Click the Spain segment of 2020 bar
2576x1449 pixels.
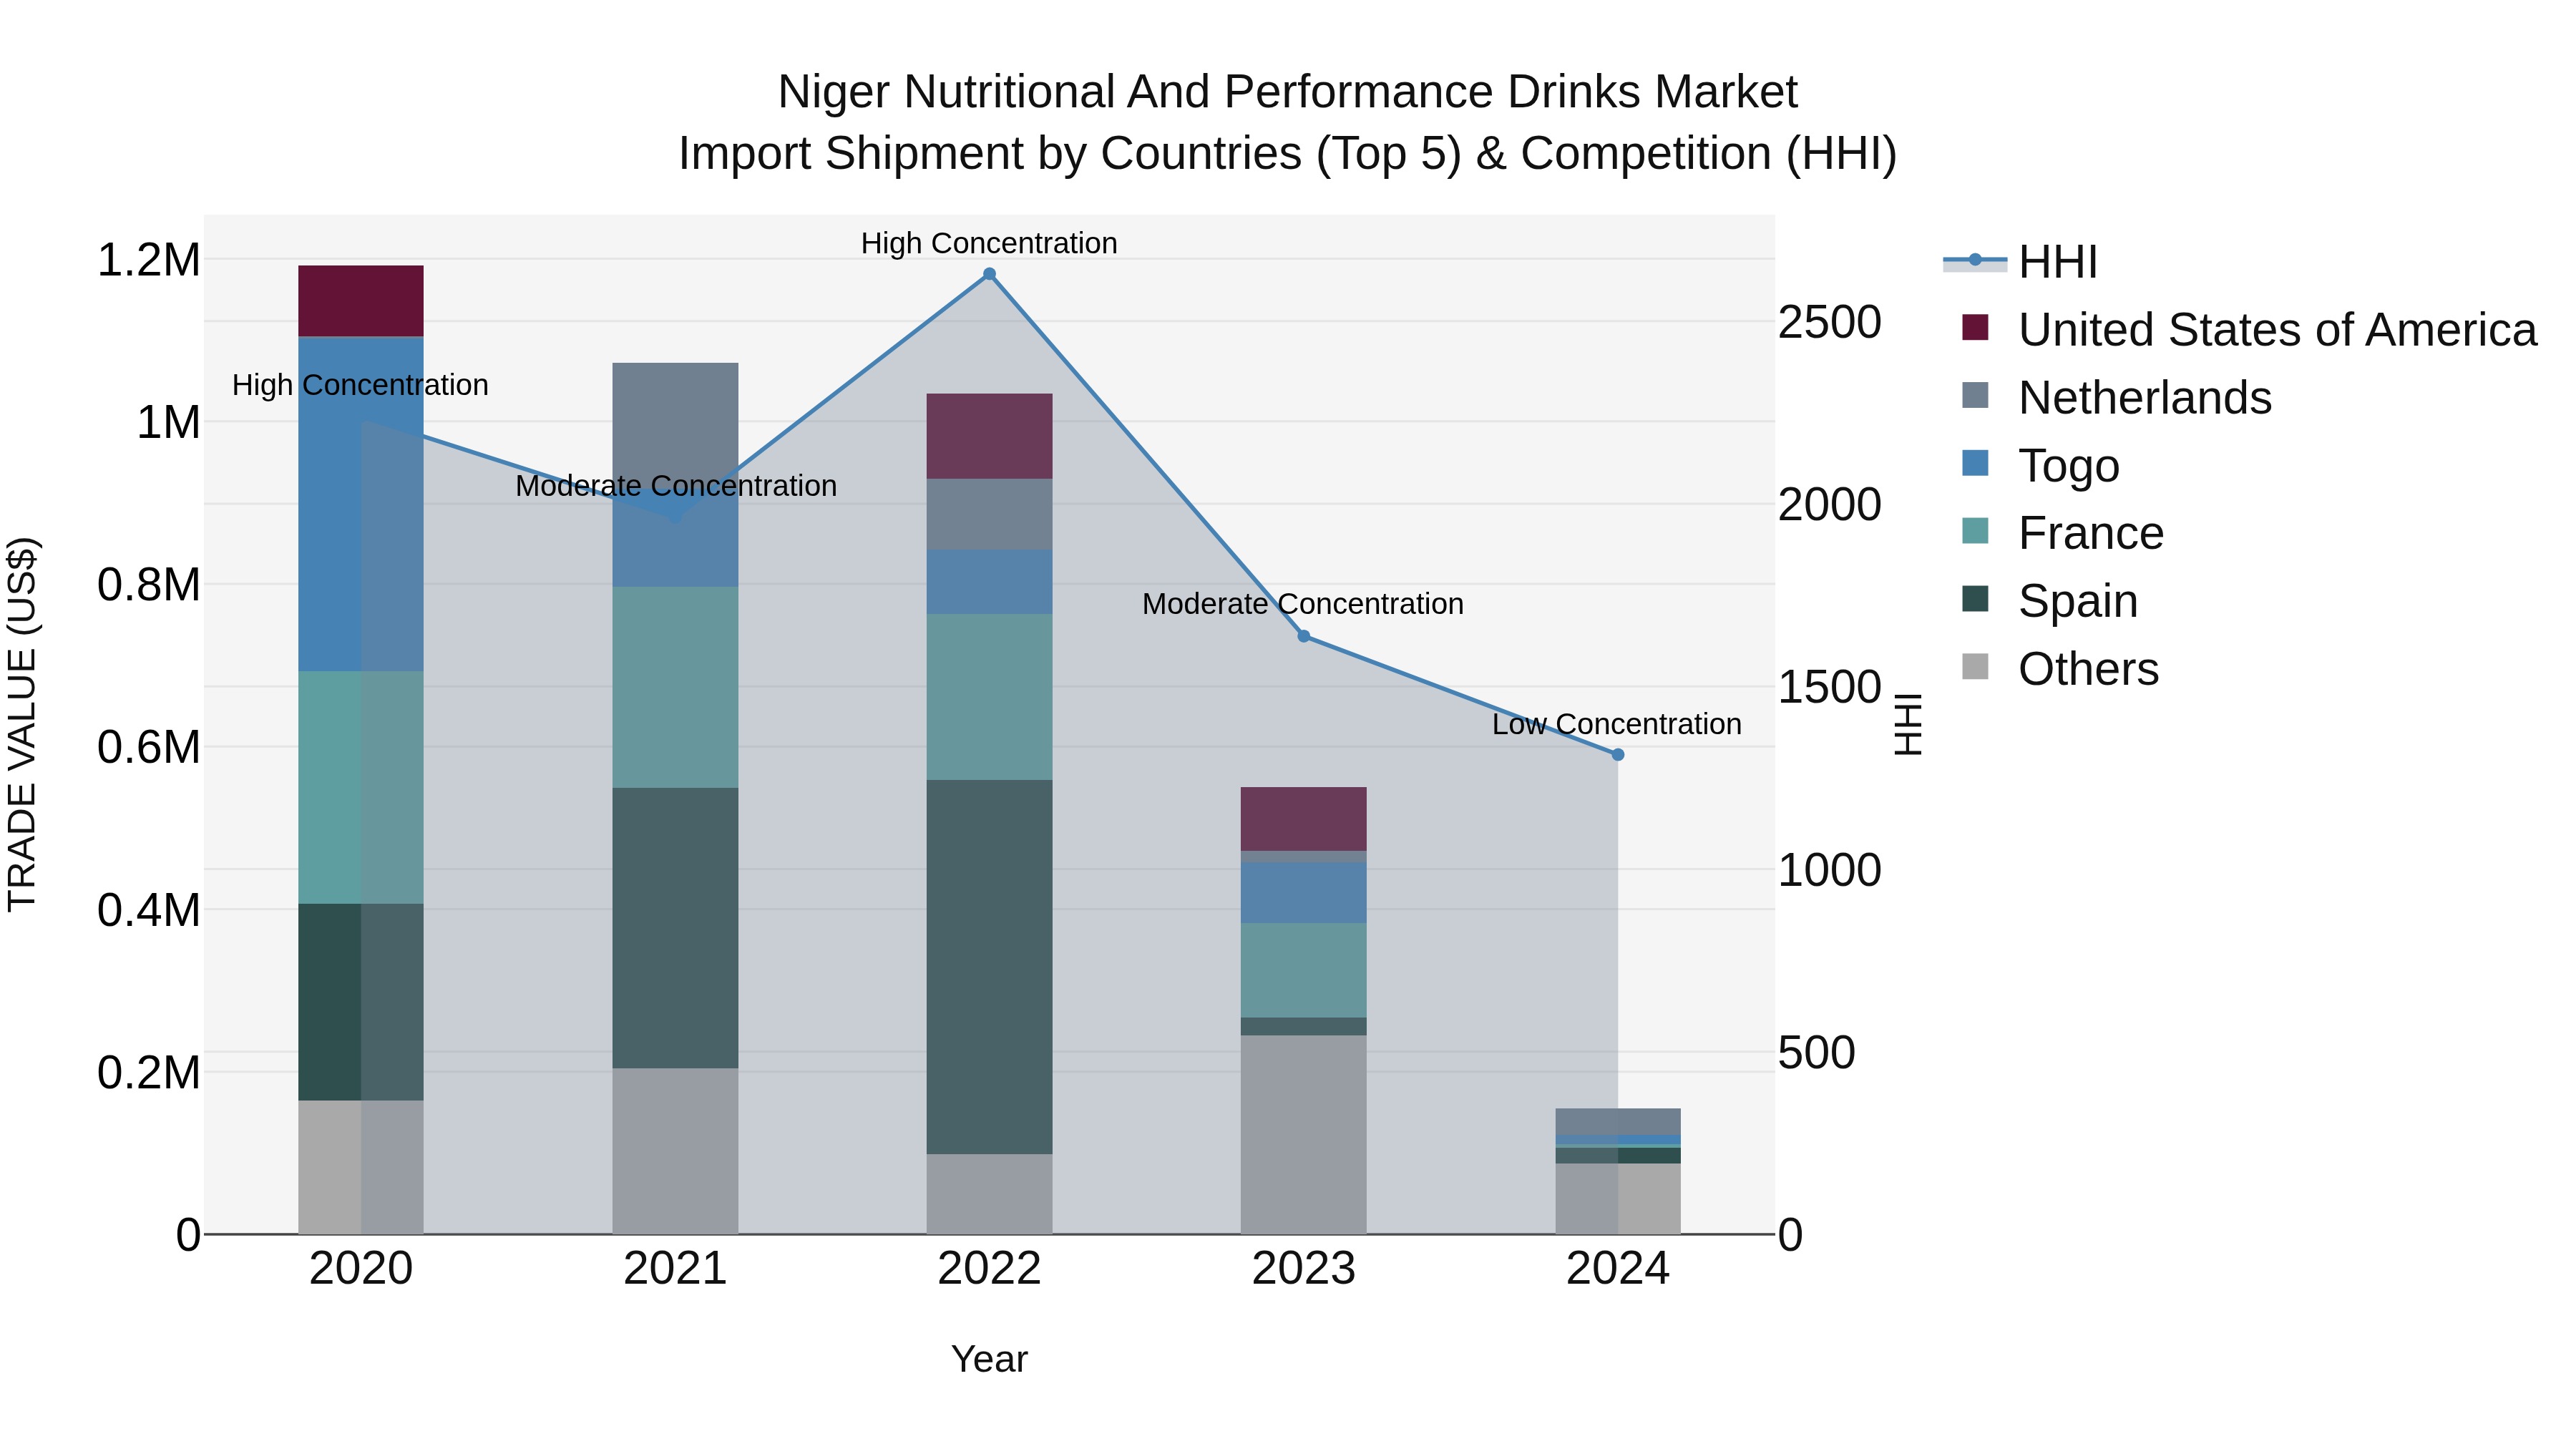(361, 1002)
